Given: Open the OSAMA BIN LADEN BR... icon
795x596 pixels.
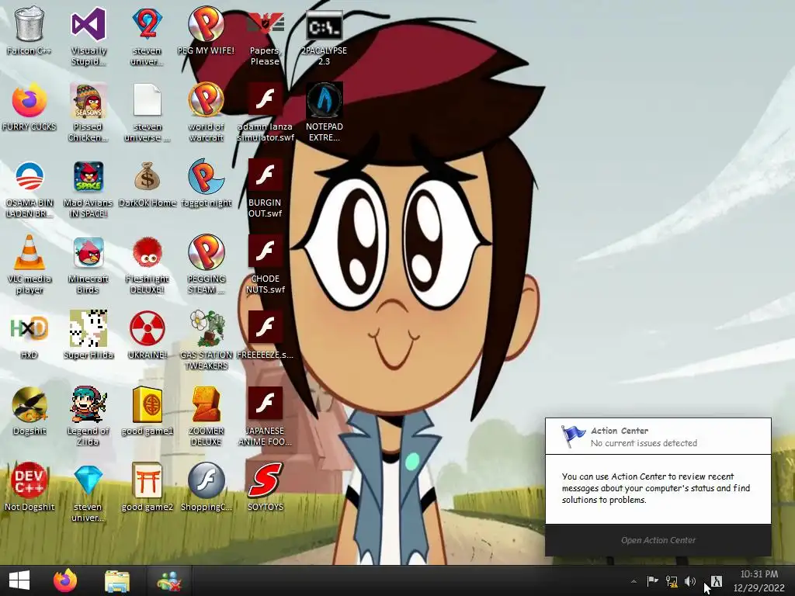Looking at the screenshot, I should [x=29, y=176].
